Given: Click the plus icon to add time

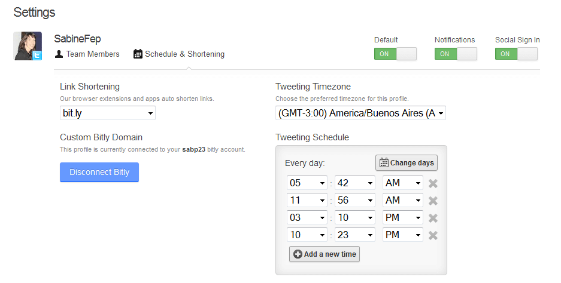Looking at the screenshot, I should 298,254.
